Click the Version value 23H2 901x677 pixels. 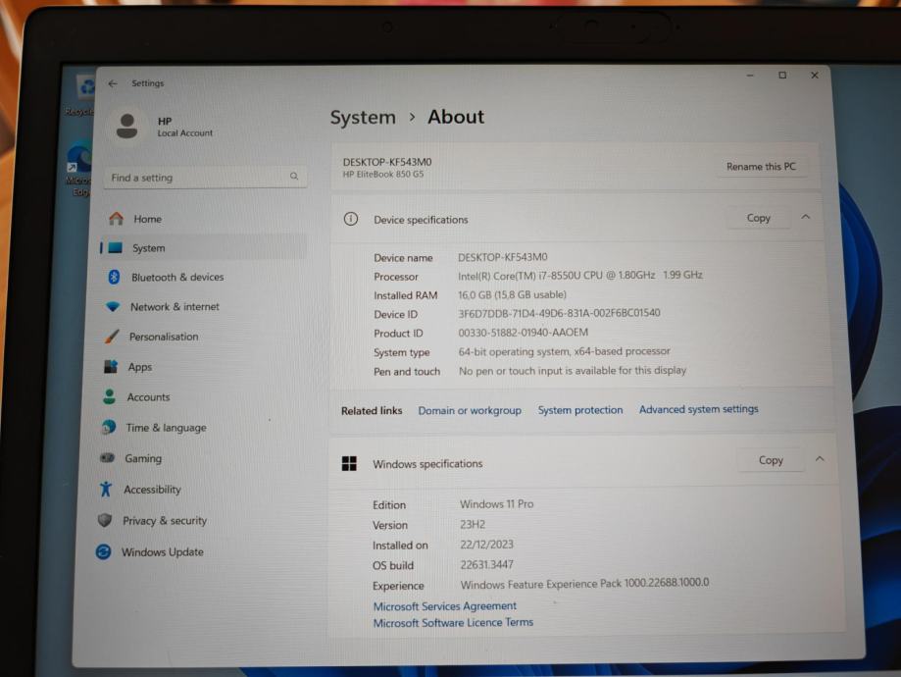473,525
